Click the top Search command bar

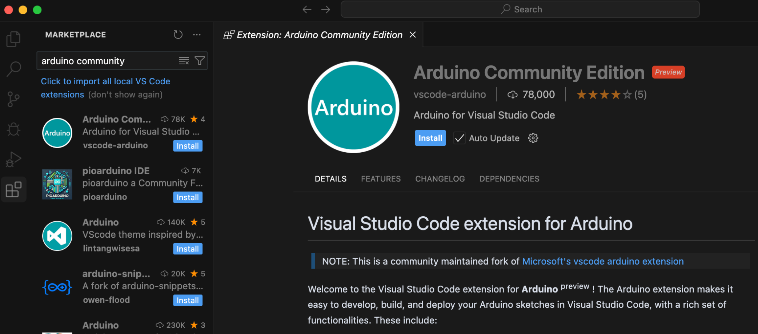click(x=520, y=9)
